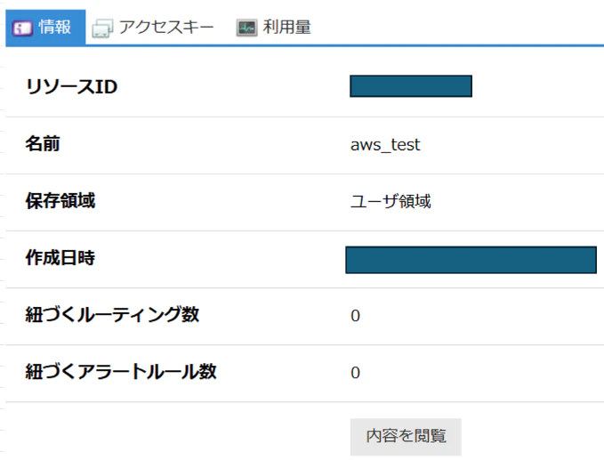The width and height of the screenshot is (604, 460).
Task: Select the aws_test name value
Action: 385,145
